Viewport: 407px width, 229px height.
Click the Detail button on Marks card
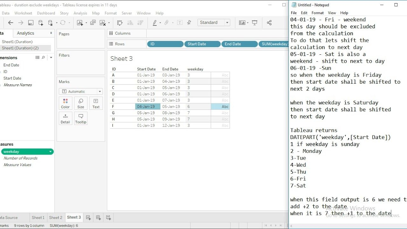click(66, 119)
